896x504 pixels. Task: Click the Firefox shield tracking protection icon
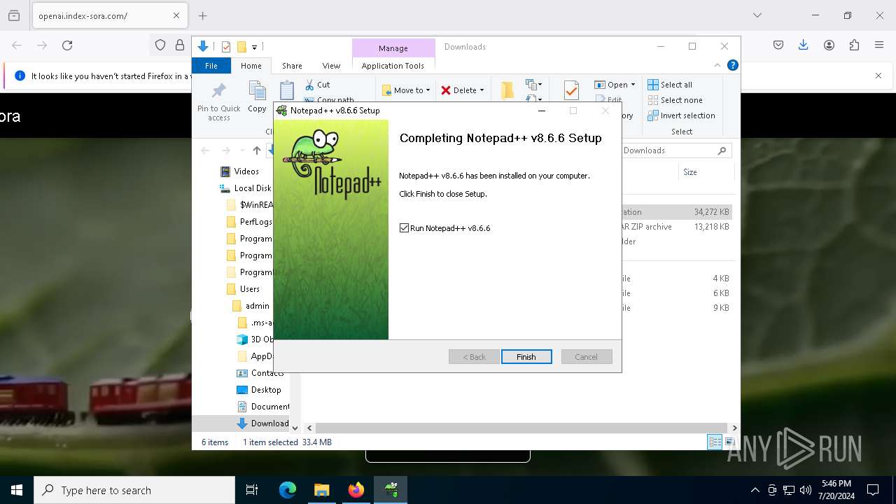[x=160, y=45]
